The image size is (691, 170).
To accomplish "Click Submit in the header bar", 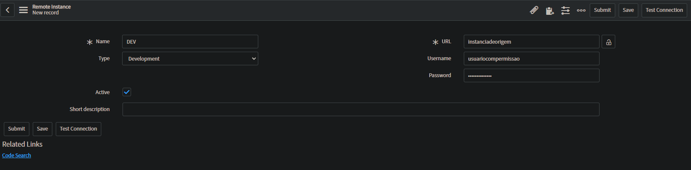I will pos(602,10).
